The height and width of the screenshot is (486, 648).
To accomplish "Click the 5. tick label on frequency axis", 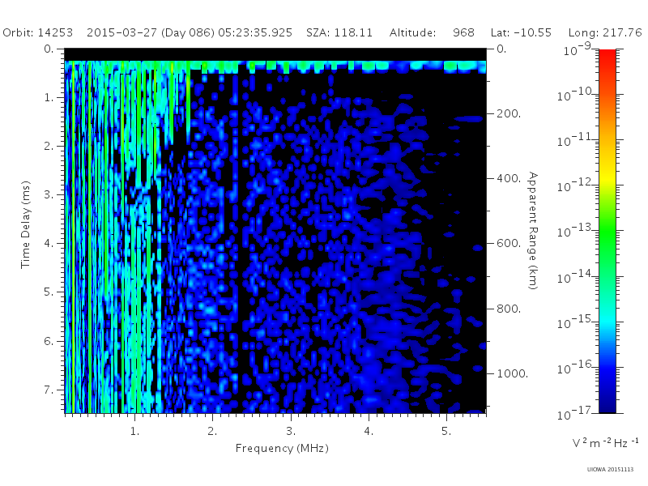I will pos(446,431).
